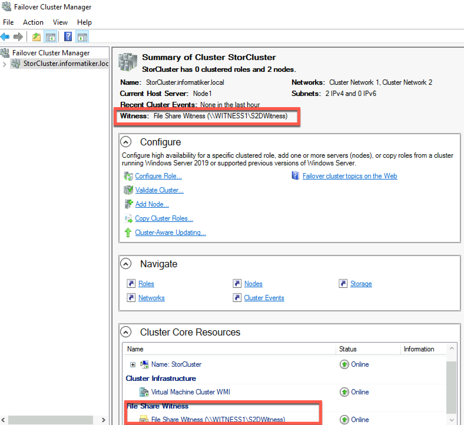Click the Current Host Server Node1 value
Viewport: 464px width, 425px height.
(x=202, y=94)
